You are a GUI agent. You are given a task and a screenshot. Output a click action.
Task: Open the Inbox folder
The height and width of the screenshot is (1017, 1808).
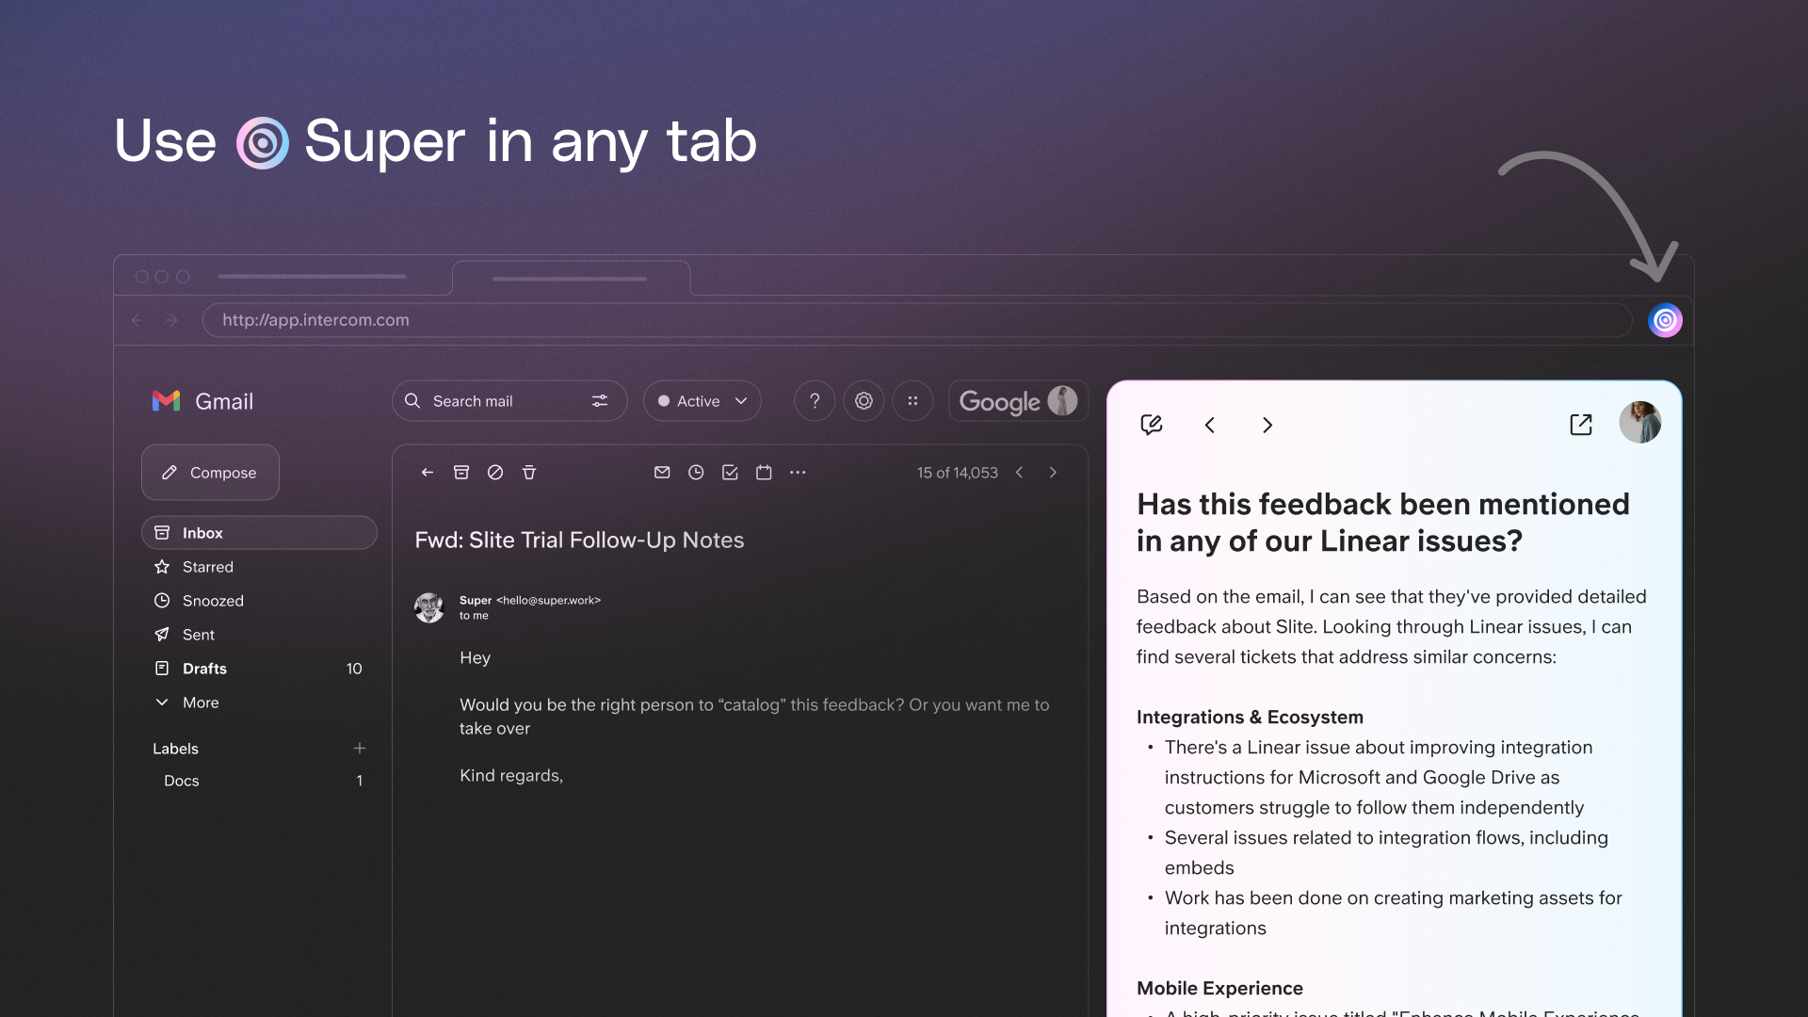click(x=259, y=533)
